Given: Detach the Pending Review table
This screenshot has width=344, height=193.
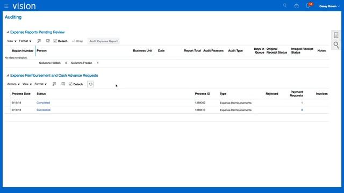Looking at the screenshot, I should click(60, 41).
